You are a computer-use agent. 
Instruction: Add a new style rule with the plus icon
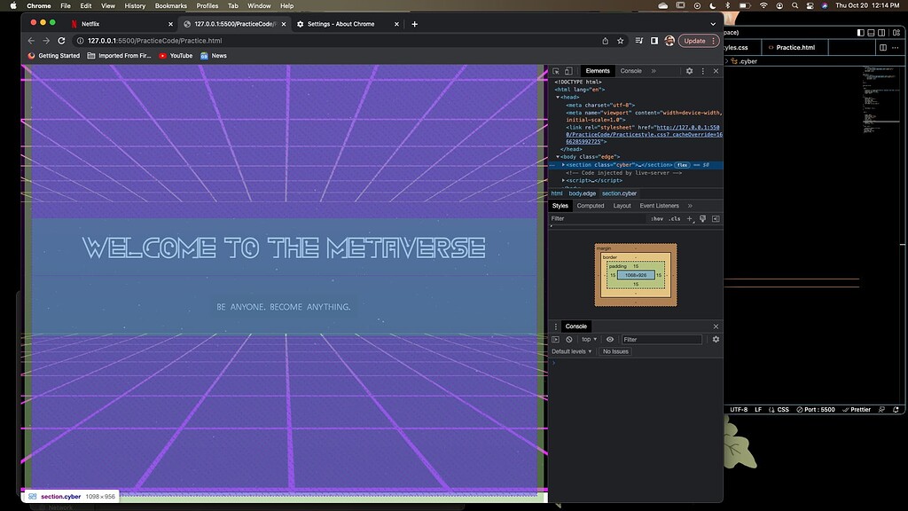tap(689, 218)
